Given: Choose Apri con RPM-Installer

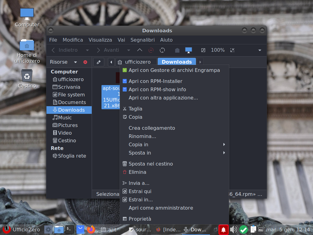Looking at the screenshot, I should [155, 81].
